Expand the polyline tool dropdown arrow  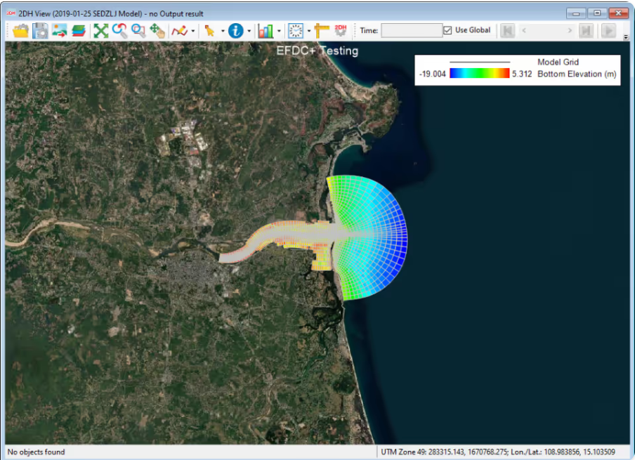tap(193, 31)
